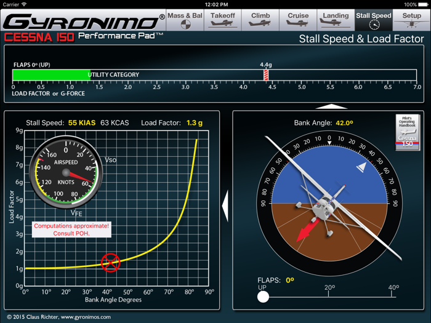Select the Stall Speed tab
431x323 pixels.
(374, 20)
